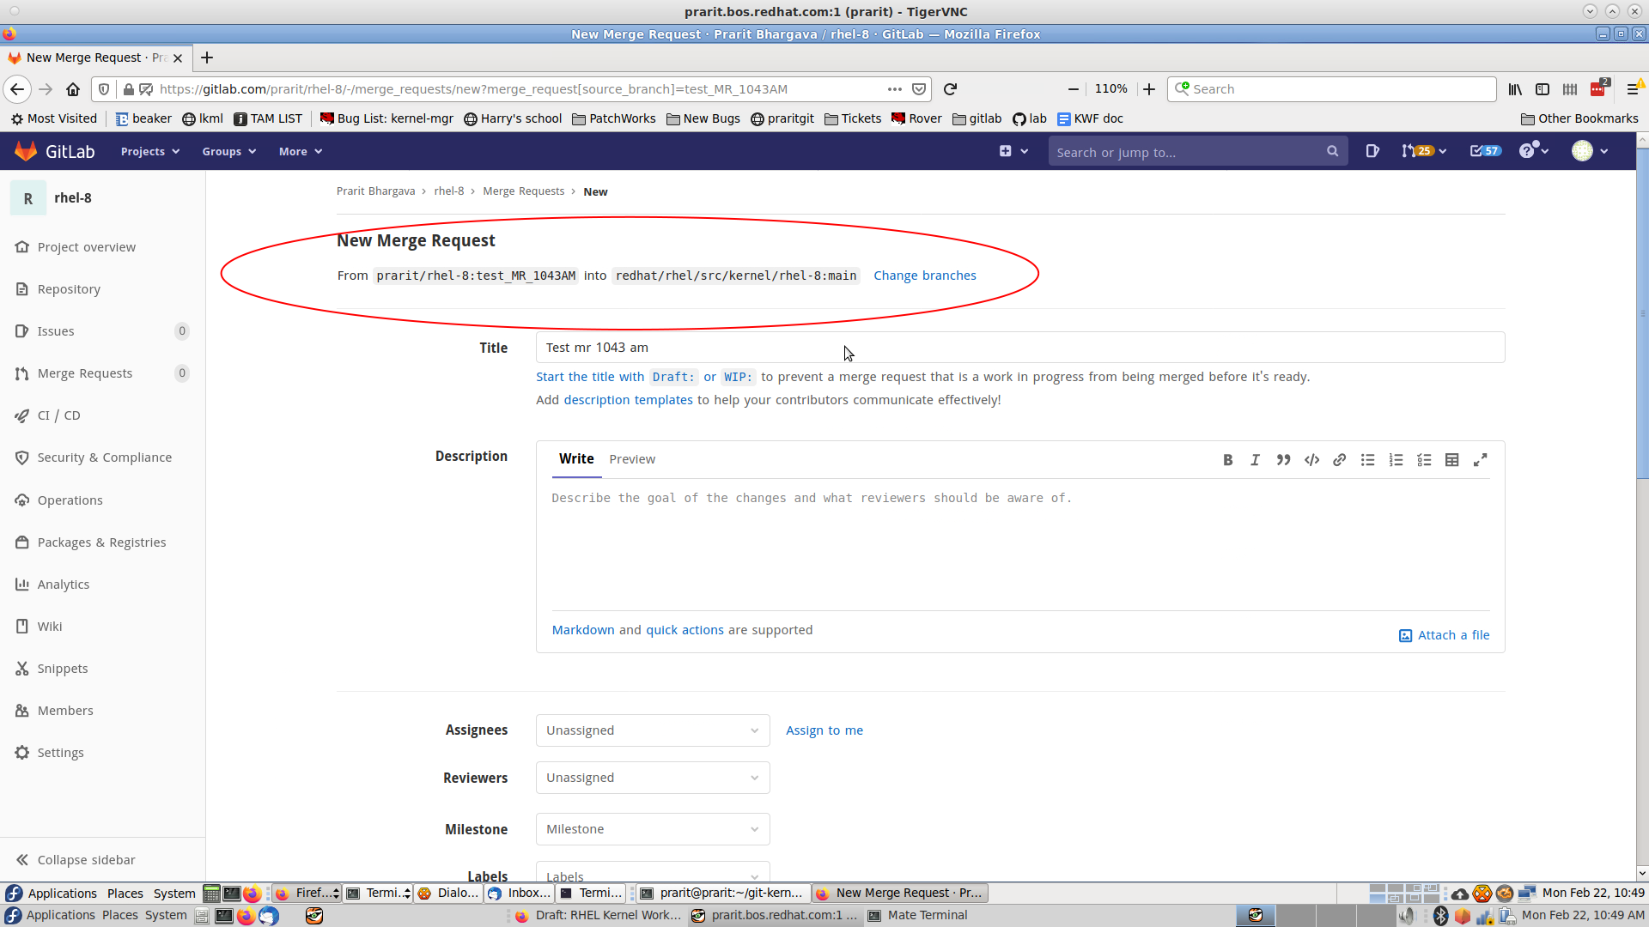The height and width of the screenshot is (927, 1649).
Task: Click the italic text formatting icon
Action: pos(1255,460)
